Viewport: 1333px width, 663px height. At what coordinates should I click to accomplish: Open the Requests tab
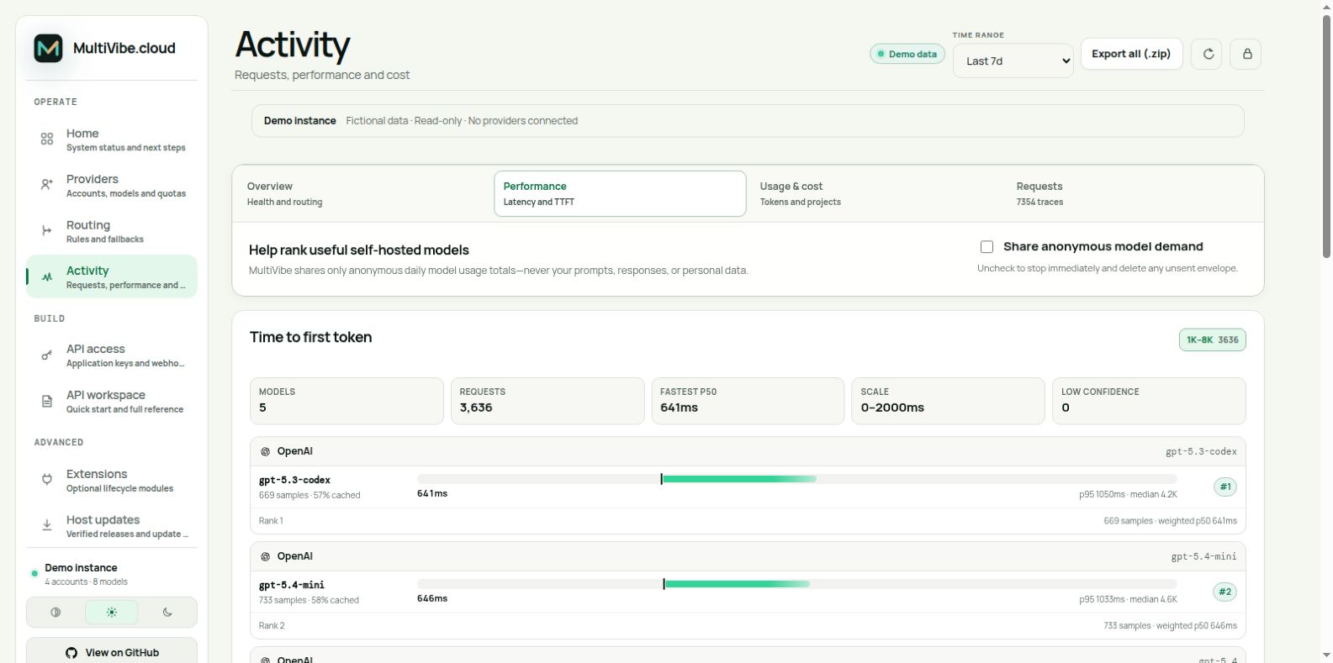[x=1133, y=193]
